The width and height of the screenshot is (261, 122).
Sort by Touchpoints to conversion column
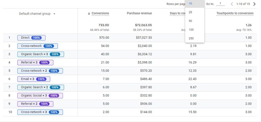click(x=235, y=13)
